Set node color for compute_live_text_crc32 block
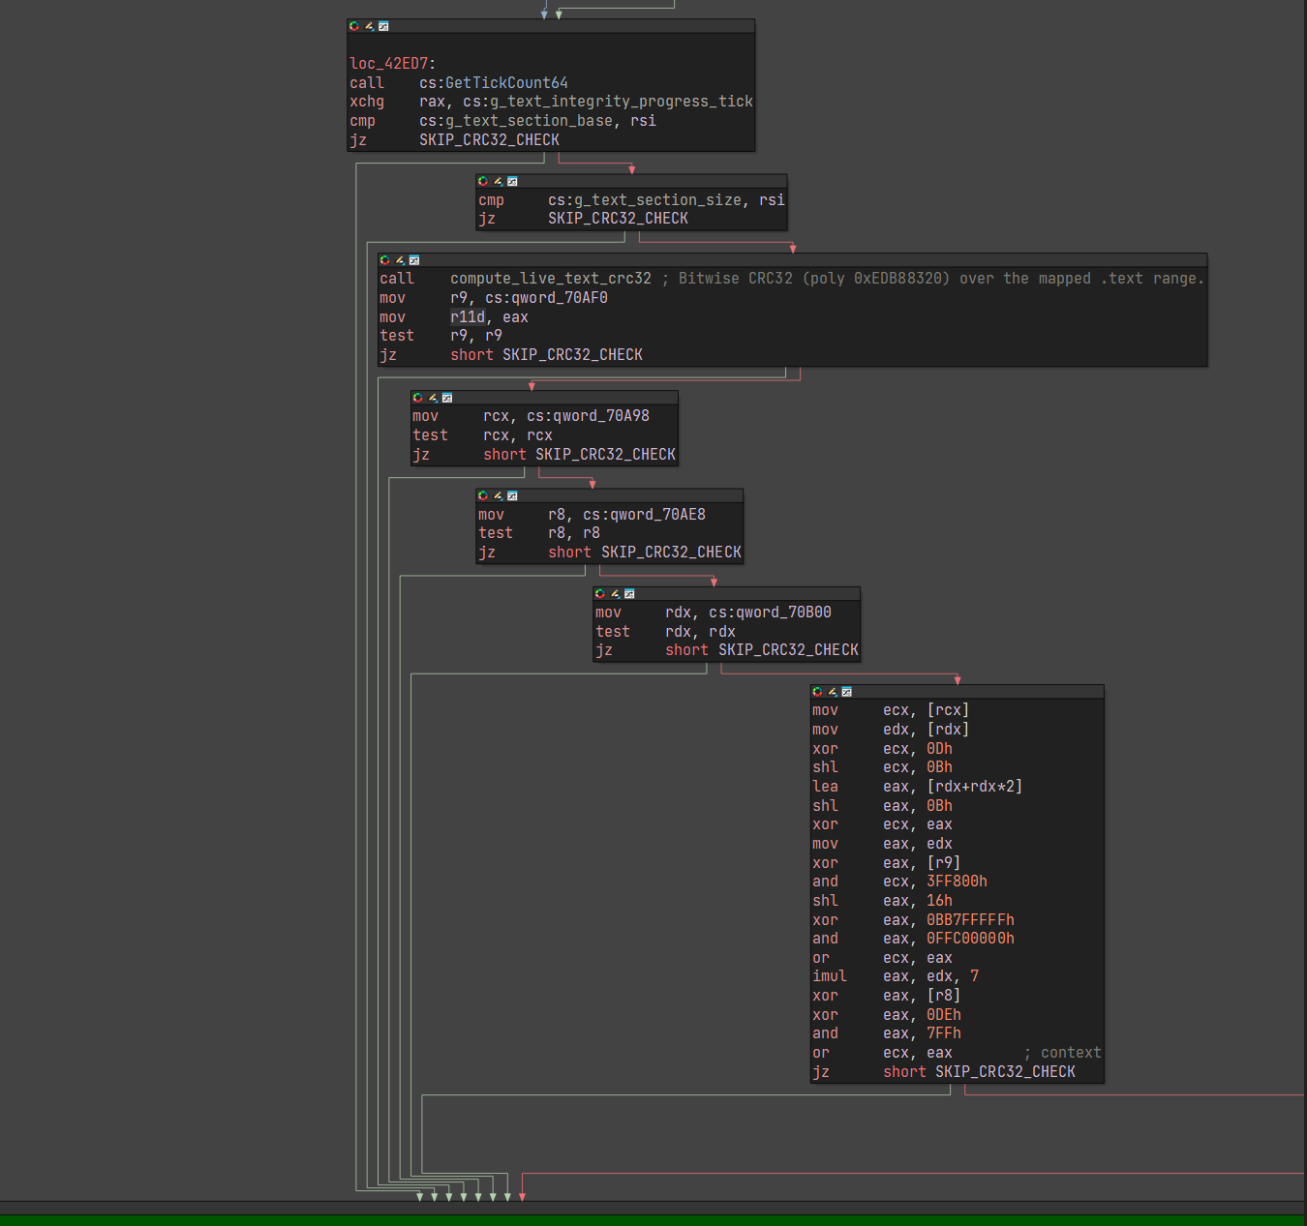The height and width of the screenshot is (1226, 1307). click(384, 260)
